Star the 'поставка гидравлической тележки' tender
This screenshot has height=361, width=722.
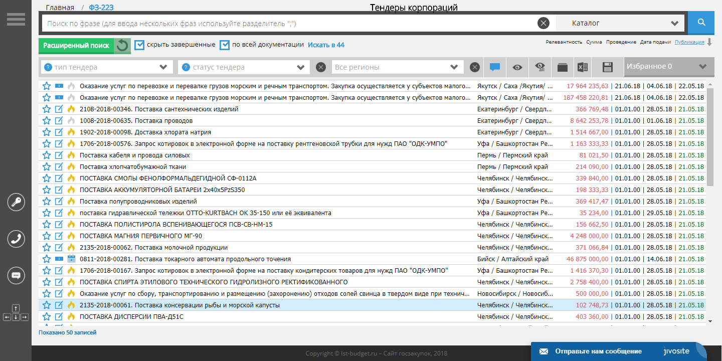[47, 213]
